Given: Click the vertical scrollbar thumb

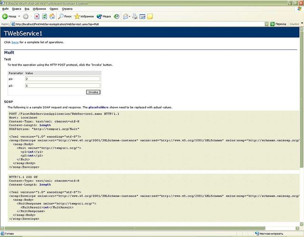Looking at the screenshot, I should (x=302, y=99).
